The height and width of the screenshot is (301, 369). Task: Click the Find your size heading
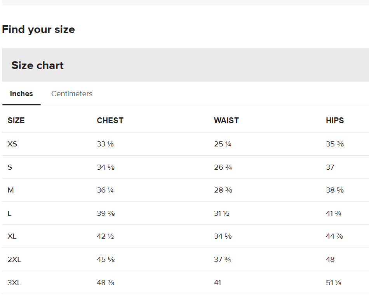tap(38, 29)
